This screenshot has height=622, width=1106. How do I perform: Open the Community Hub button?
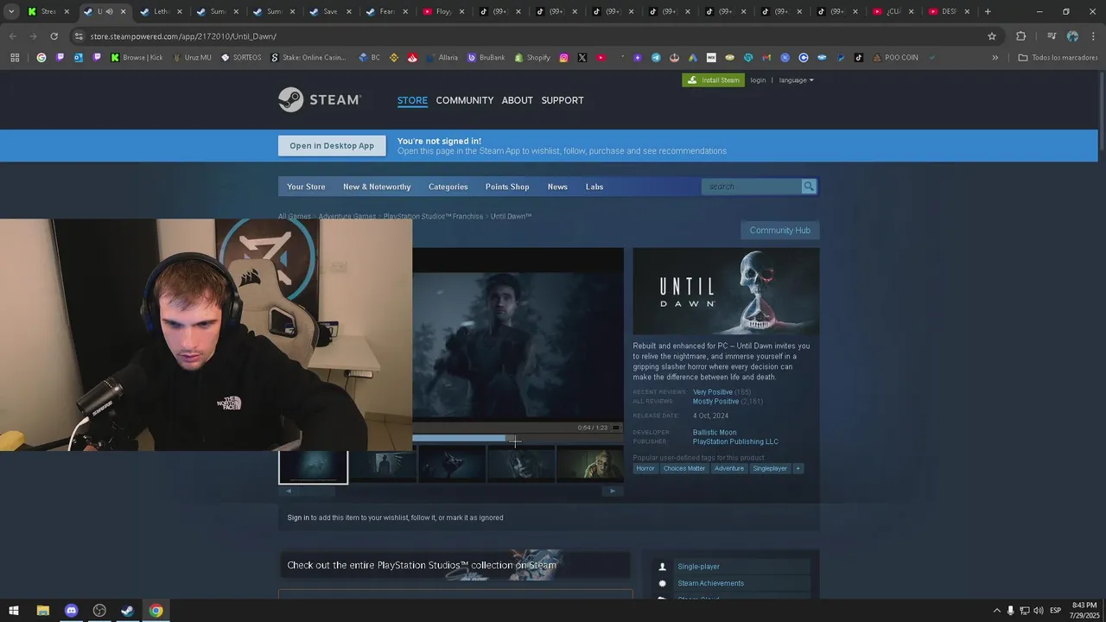pos(779,231)
